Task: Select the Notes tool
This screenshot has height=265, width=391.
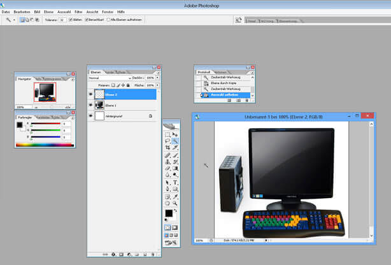Action: click(x=167, y=197)
